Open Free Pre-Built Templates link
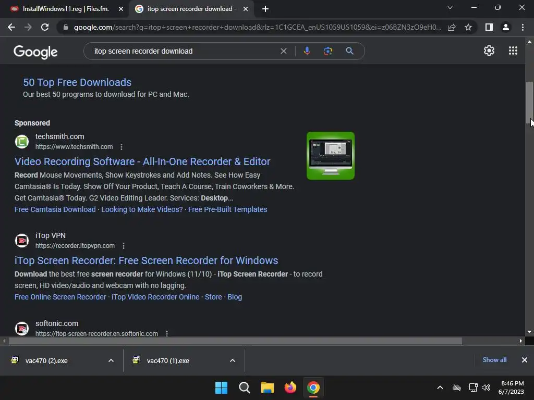 227,209
